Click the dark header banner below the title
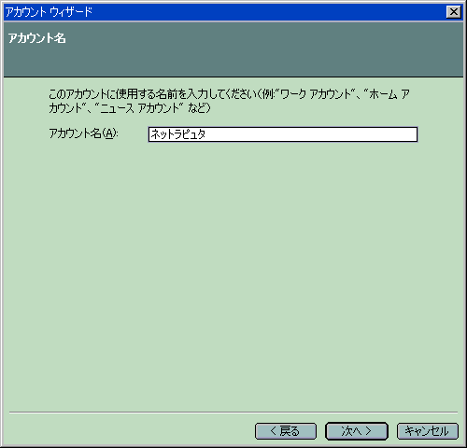 click(x=233, y=49)
